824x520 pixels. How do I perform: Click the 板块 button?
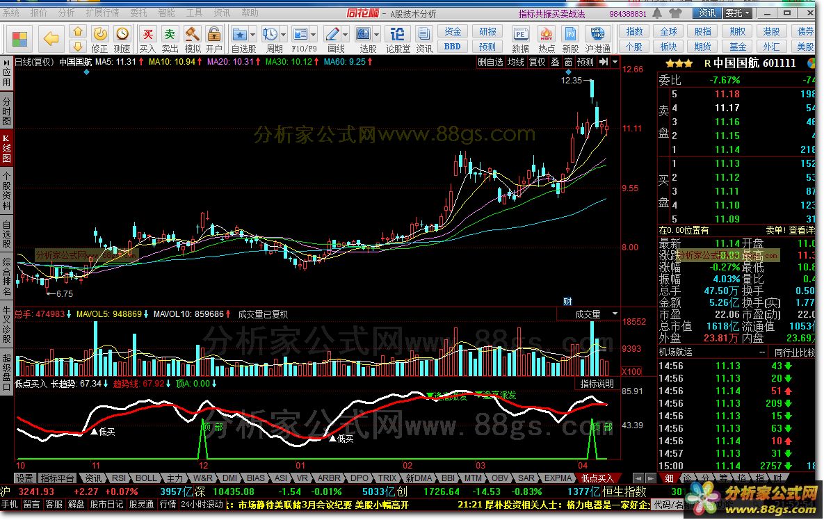(668, 46)
